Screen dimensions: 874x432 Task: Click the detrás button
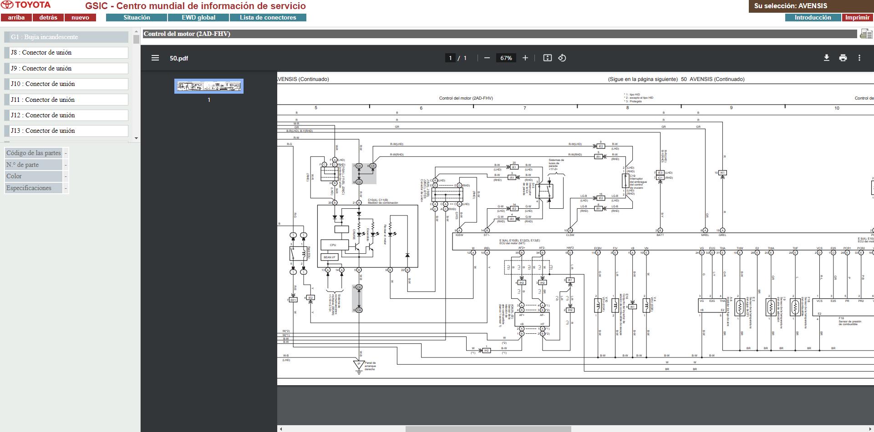click(x=48, y=17)
